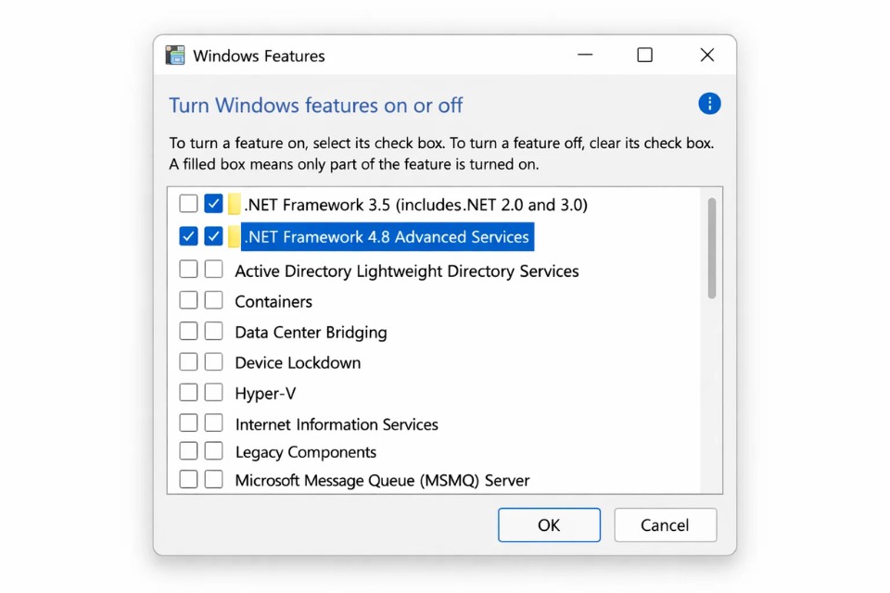Enable the Hyper-V feature
The width and height of the screenshot is (890, 593).
[x=214, y=392]
